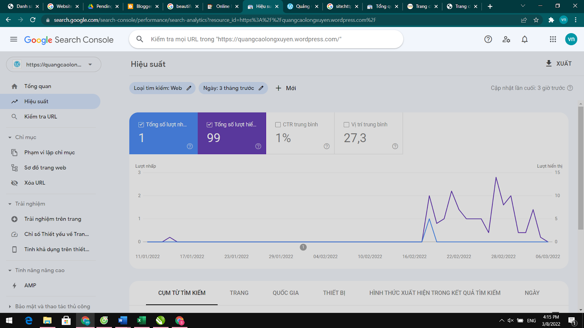Viewport: 584px width, 328px height.
Task: Click the chart annotation marker 1
Action: pos(303,247)
